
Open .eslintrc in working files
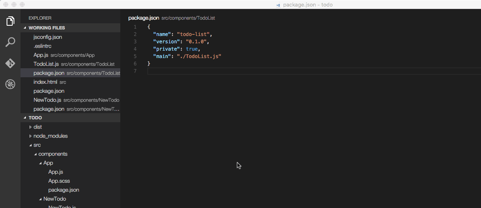[42, 46]
